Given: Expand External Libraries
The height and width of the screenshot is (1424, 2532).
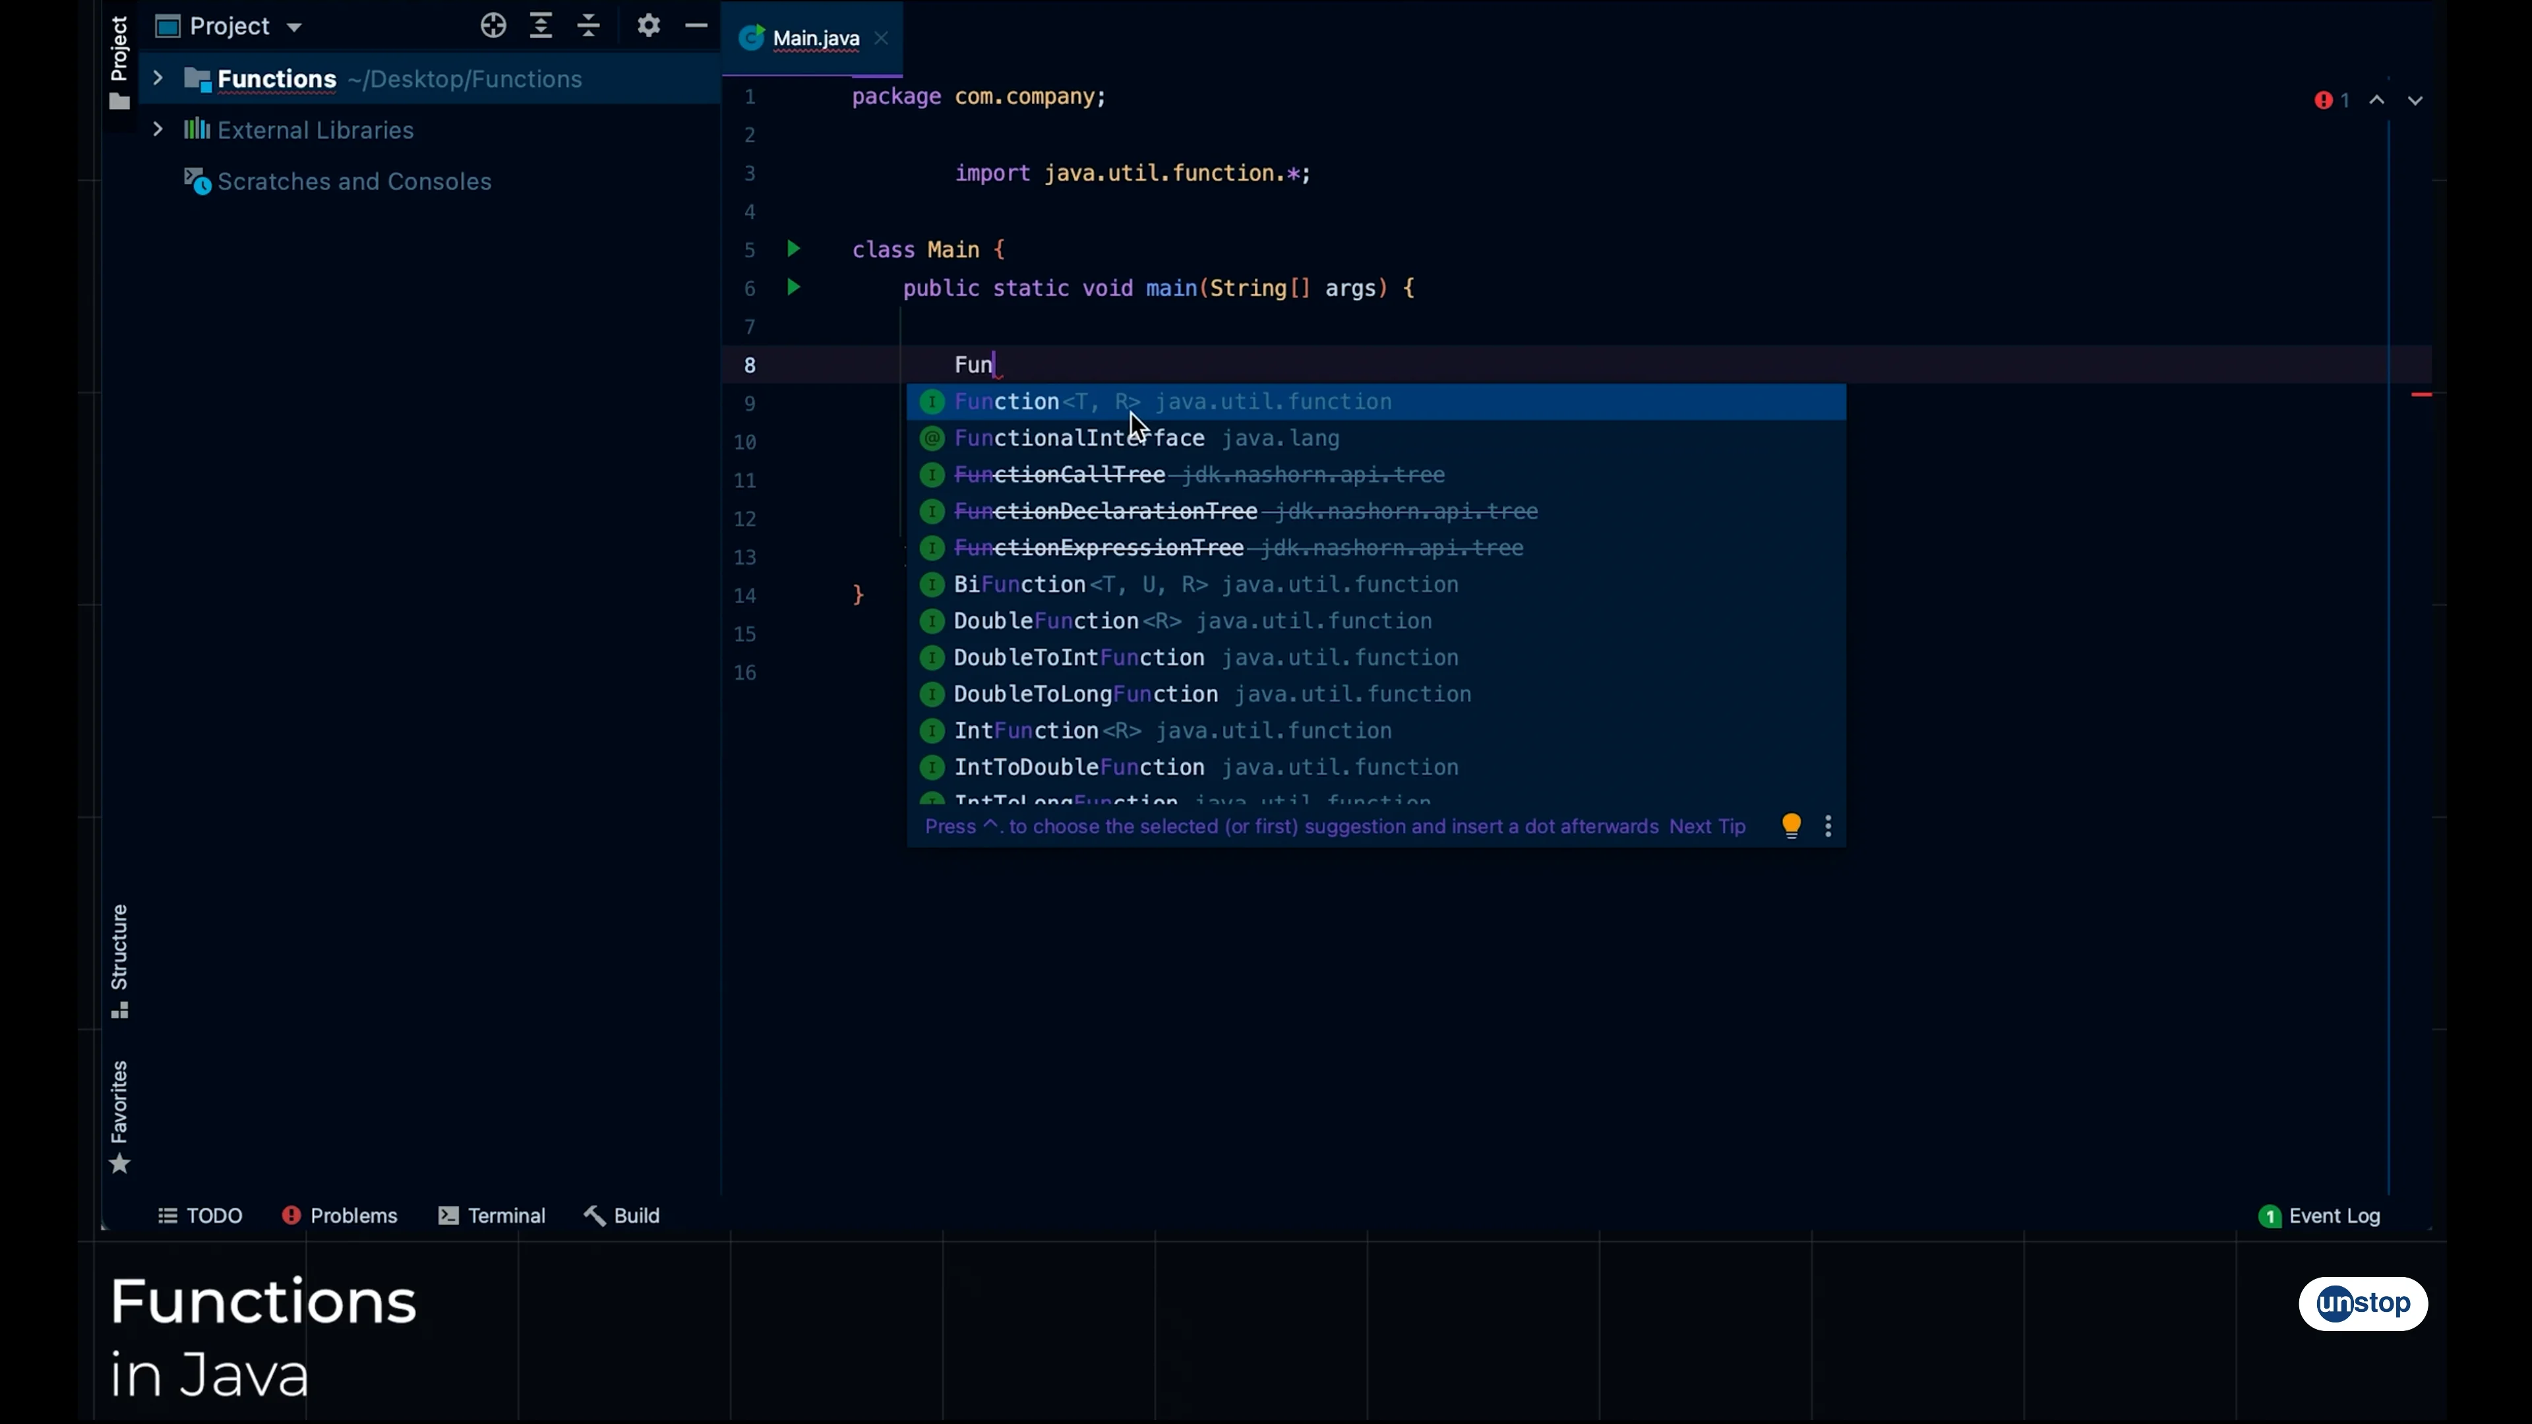Looking at the screenshot, I should pyautogui.click(x=158, y=130).
